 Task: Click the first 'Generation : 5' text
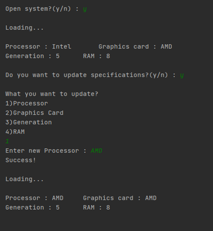pyautogui.click(x=33, y=56)
